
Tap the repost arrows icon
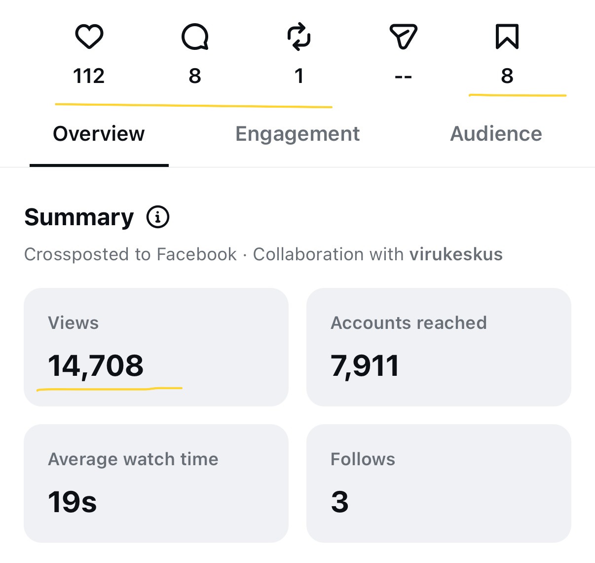pos(299,38)
